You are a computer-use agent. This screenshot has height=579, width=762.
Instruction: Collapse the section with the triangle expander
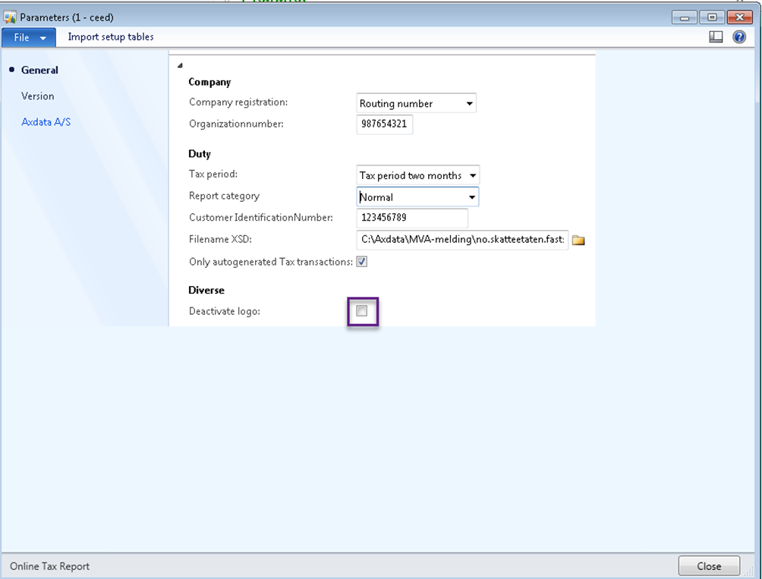pyautogui.click(x=180, y=65)
